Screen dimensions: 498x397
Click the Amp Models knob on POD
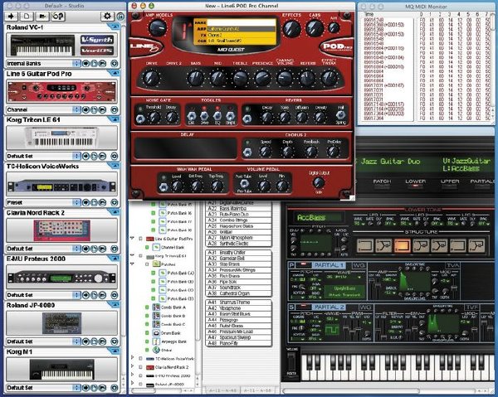[x=158, y=28]
